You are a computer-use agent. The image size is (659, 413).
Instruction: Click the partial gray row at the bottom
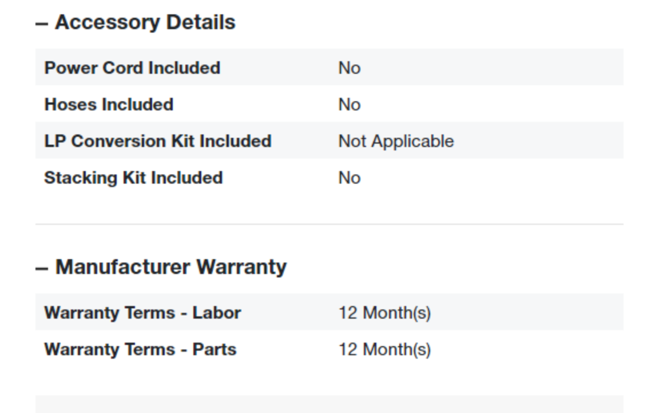(329, 404)
